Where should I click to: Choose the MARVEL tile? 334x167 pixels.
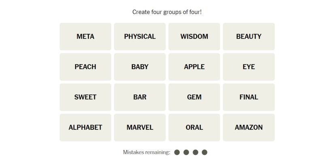pyautogui.click(x=140, y=127)
